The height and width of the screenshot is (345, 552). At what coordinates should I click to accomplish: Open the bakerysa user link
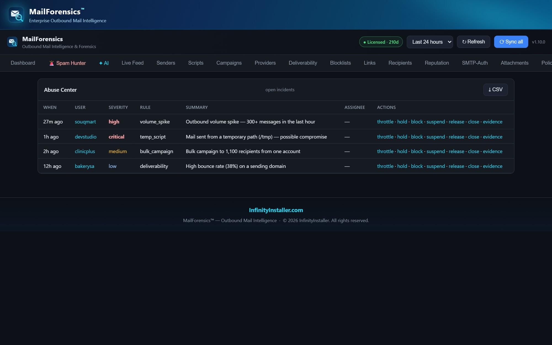point(84,166)
